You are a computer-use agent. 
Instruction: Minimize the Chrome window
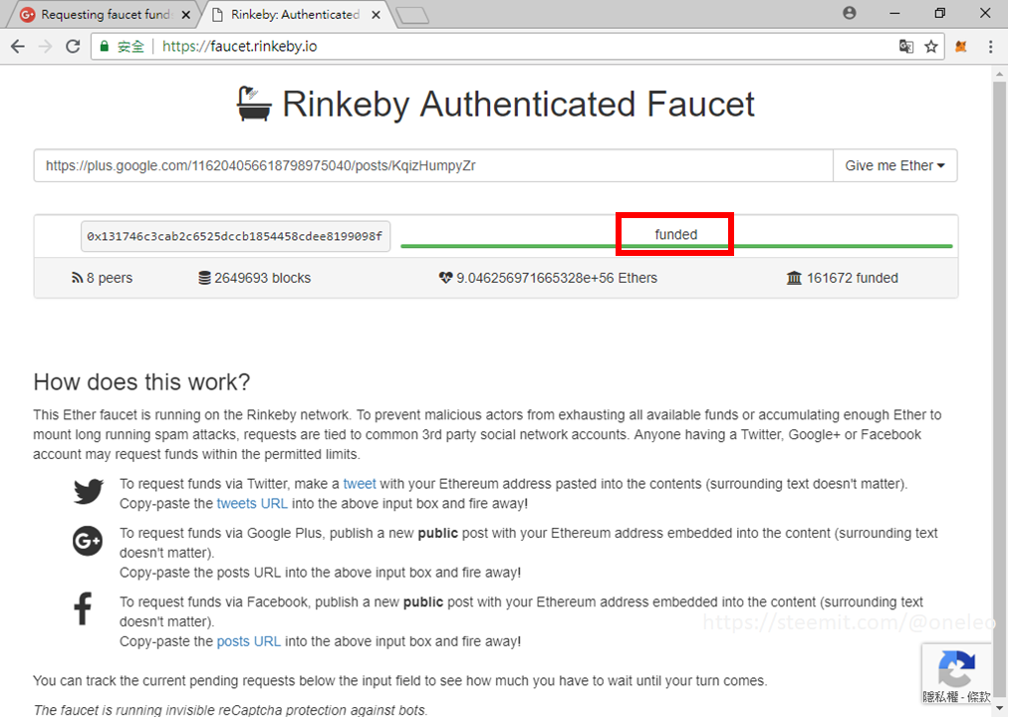tap(894, 13)
